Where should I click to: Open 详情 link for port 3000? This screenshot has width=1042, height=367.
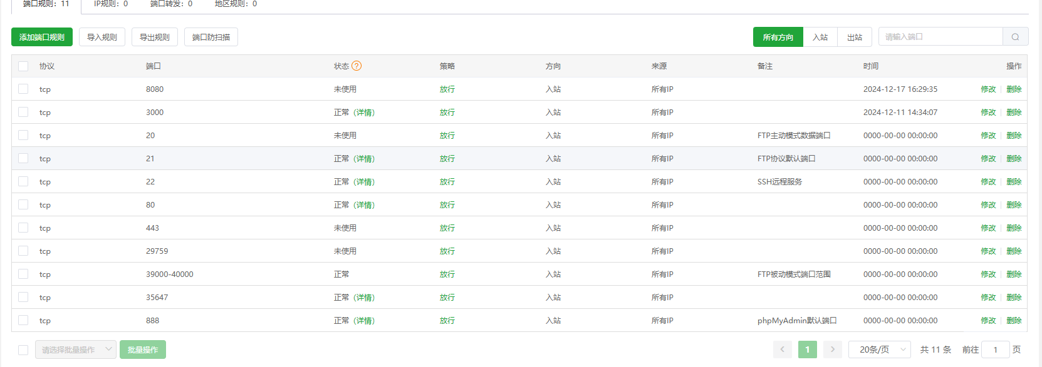(364, 113)
